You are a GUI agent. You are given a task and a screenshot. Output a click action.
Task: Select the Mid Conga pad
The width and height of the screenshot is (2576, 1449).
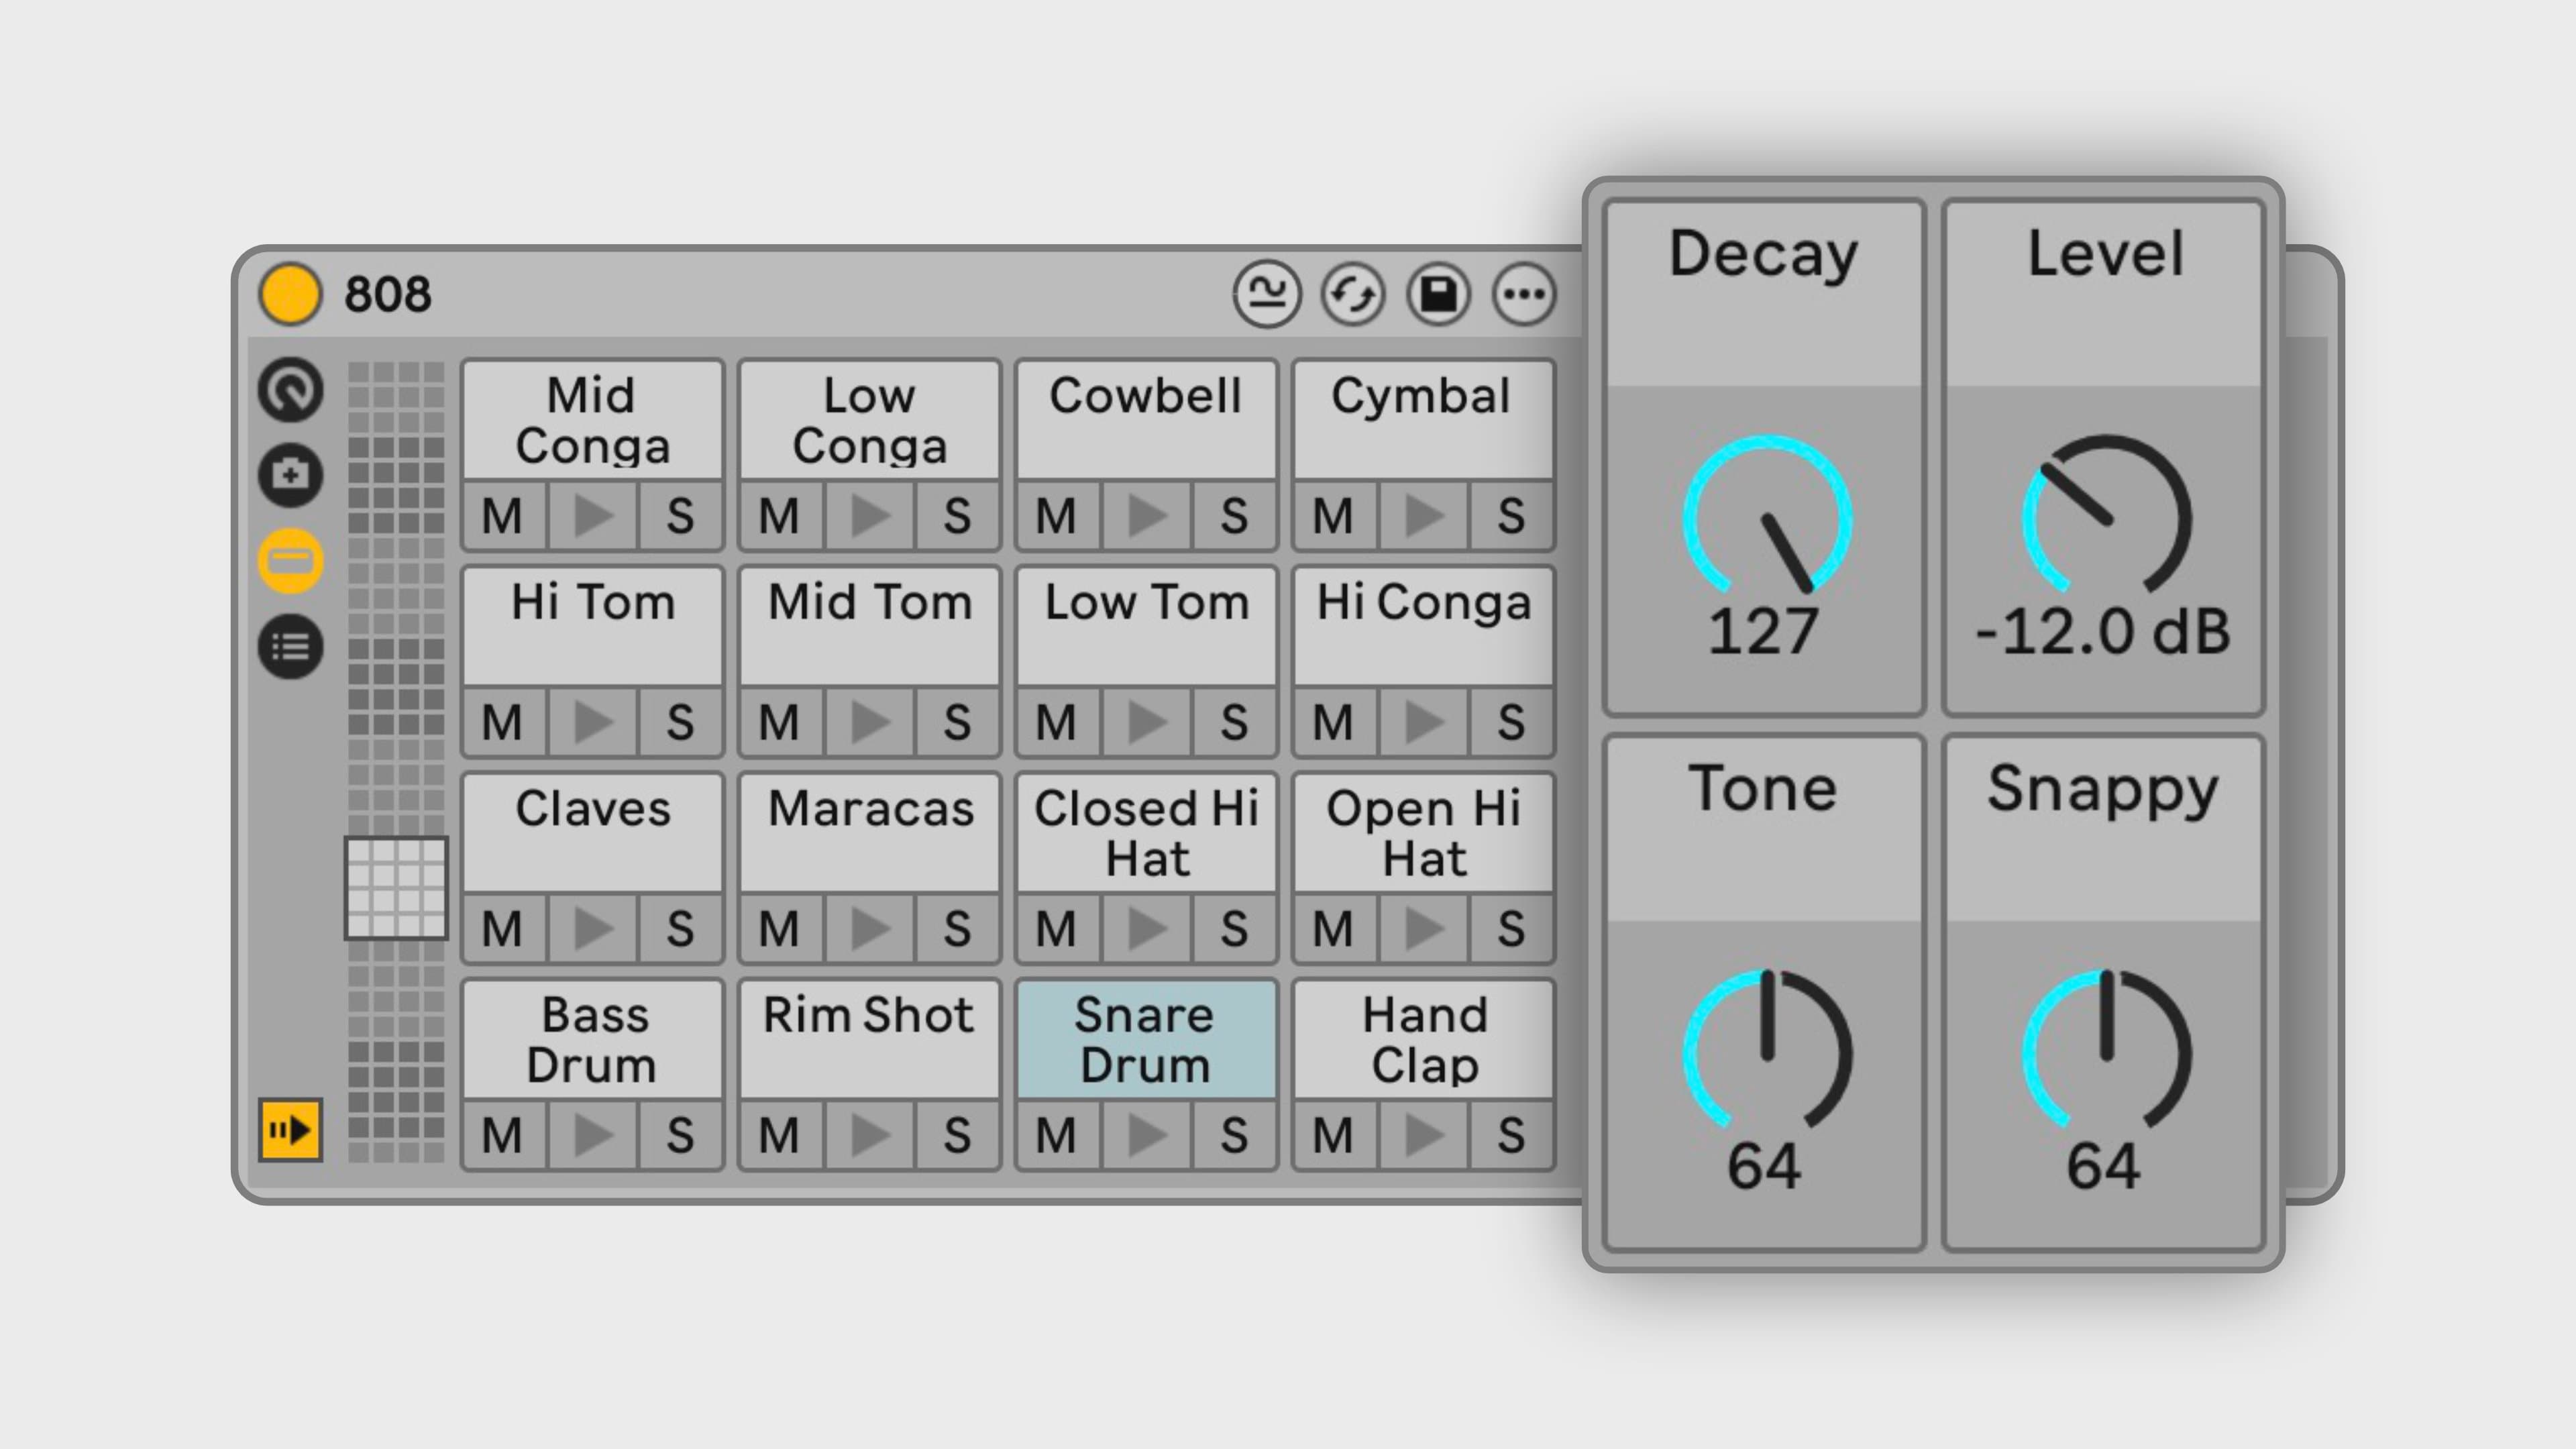pyautogui.click(x=592, y=420)
